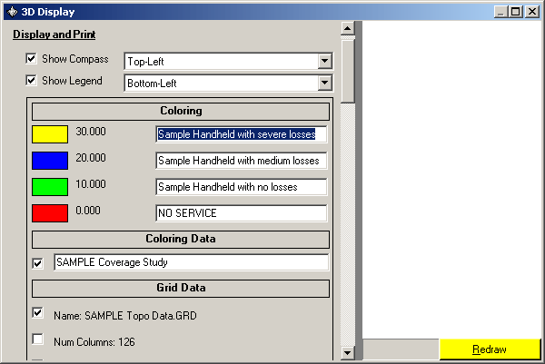Open the compass position dropdown showing Top-Left
Image resolution: width=545 pixels, height=364 pixels.
click(324, 61)
